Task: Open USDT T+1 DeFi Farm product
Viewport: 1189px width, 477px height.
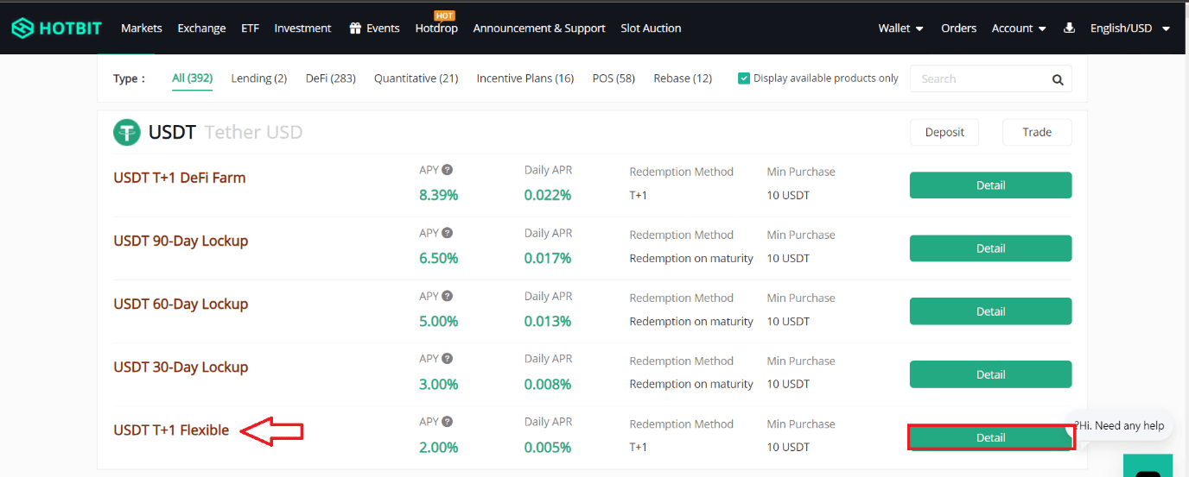Action: coord(180,178)
